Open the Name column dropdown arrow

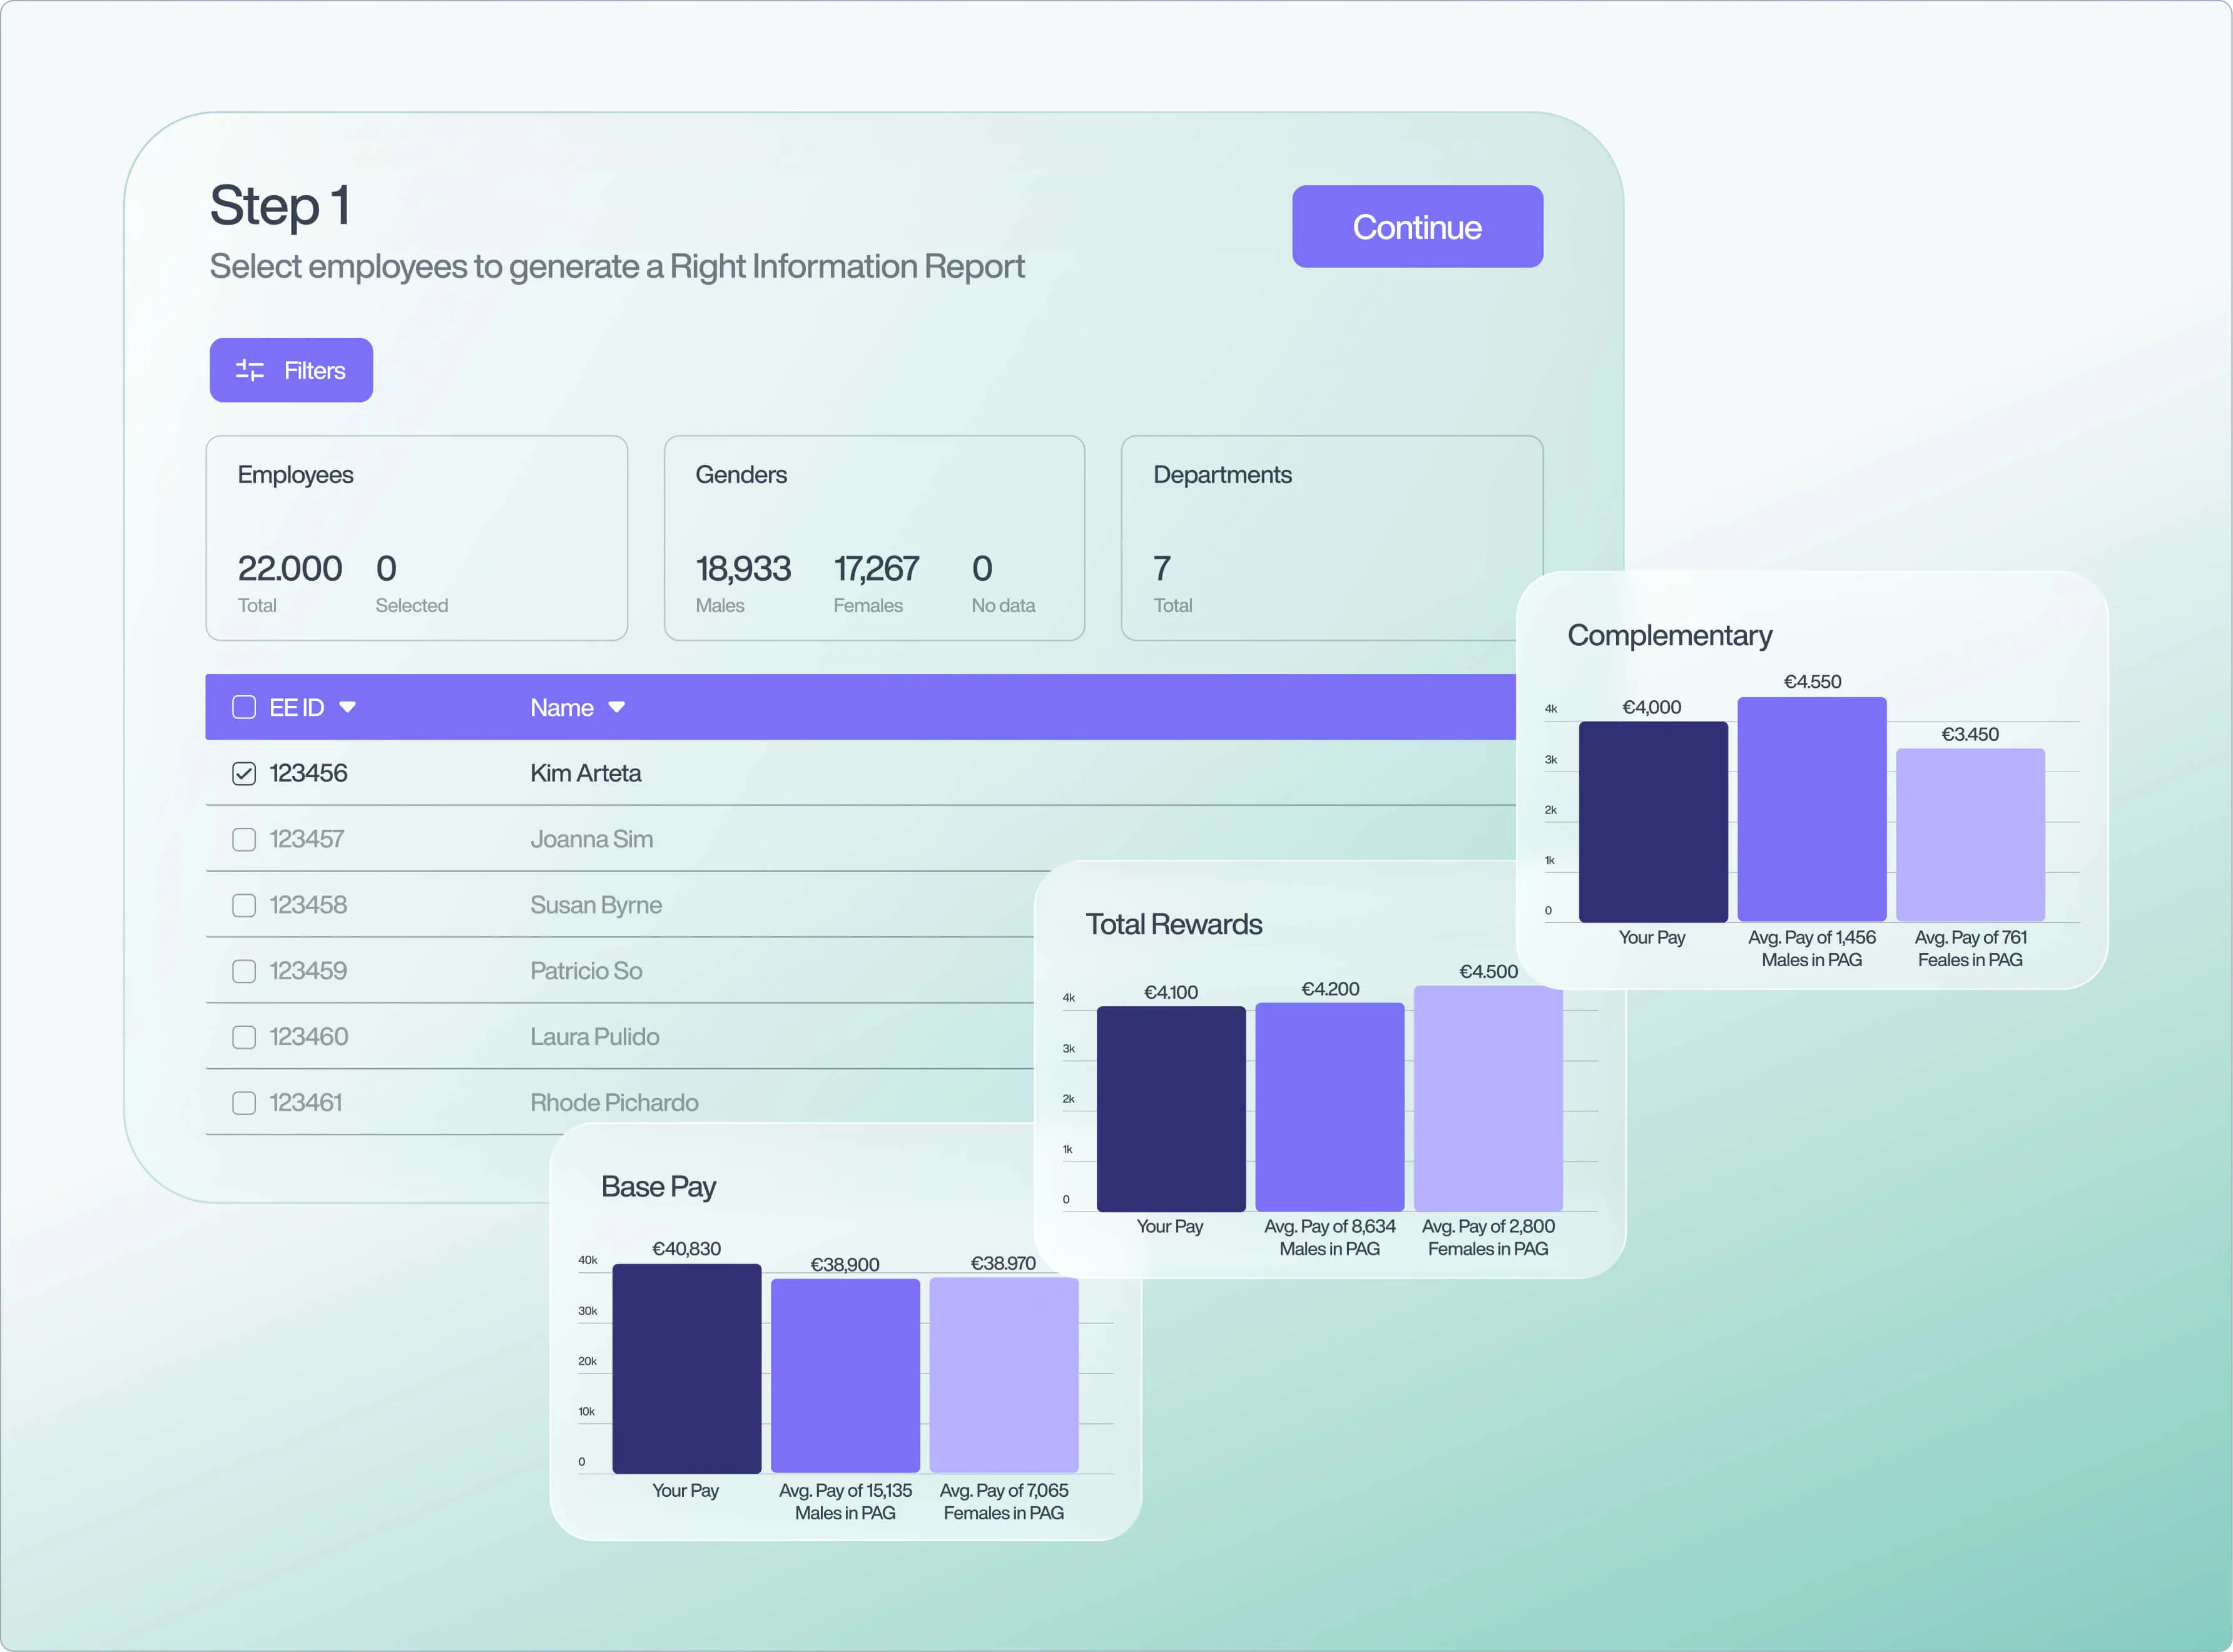(x=617, y=707)
